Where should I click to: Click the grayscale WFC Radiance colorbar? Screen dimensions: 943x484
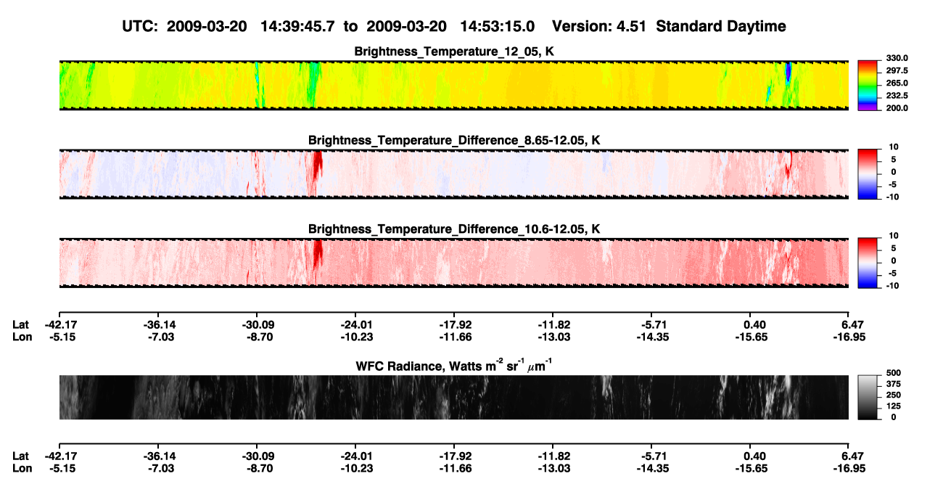[868, 398]
